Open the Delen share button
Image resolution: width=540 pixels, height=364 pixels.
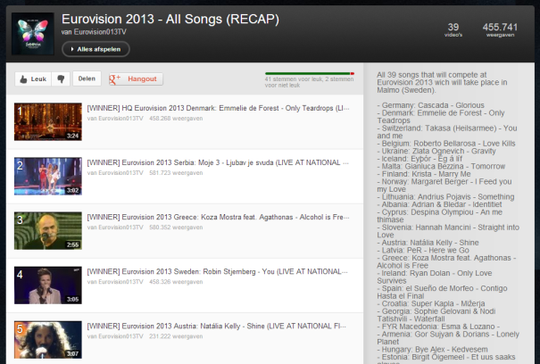pyautogui.click(x=87, y=79)
